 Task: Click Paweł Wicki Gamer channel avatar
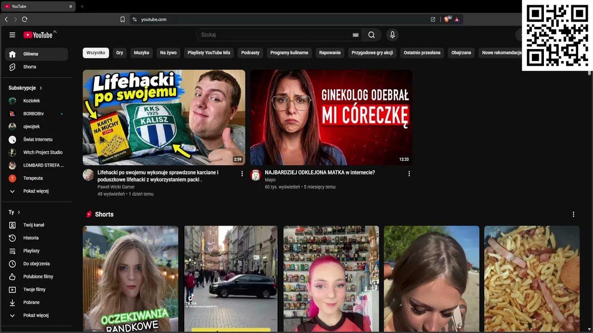(88, 175)
